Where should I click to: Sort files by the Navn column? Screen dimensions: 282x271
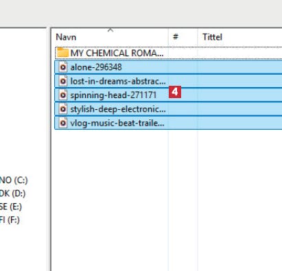66,37
